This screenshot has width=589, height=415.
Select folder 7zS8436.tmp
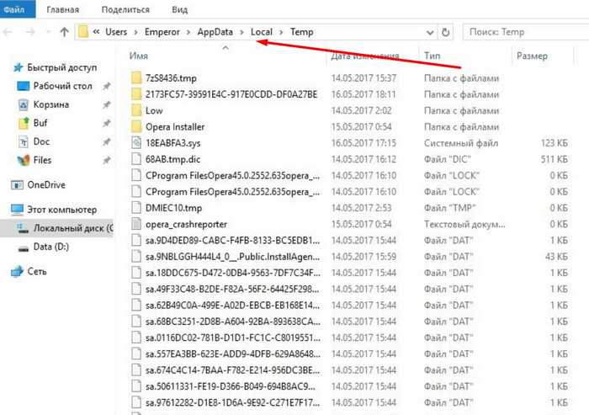(x=171, y=78)
